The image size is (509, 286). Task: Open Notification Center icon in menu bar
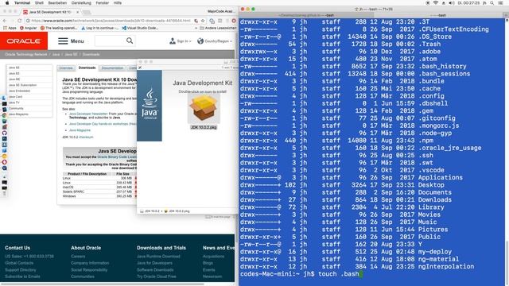(500, 3)
